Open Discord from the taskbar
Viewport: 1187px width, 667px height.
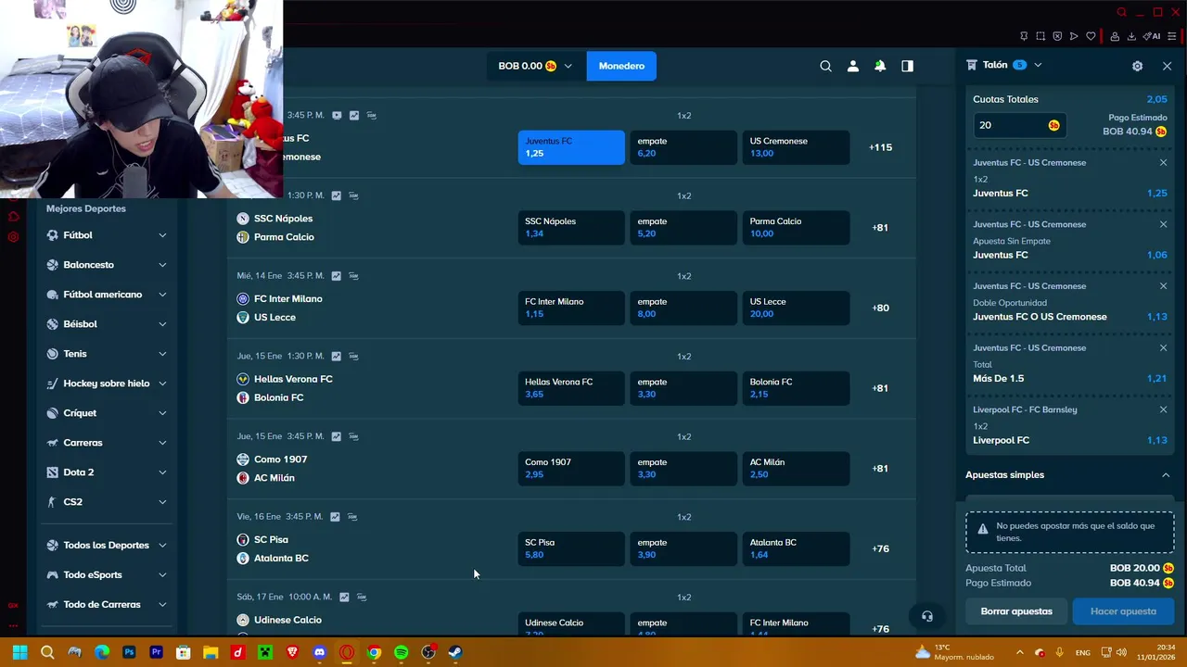[319, 652]
